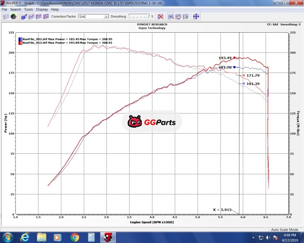
Task: Click the red swatch for RunFile_012.drf
Action: (20, 43)
